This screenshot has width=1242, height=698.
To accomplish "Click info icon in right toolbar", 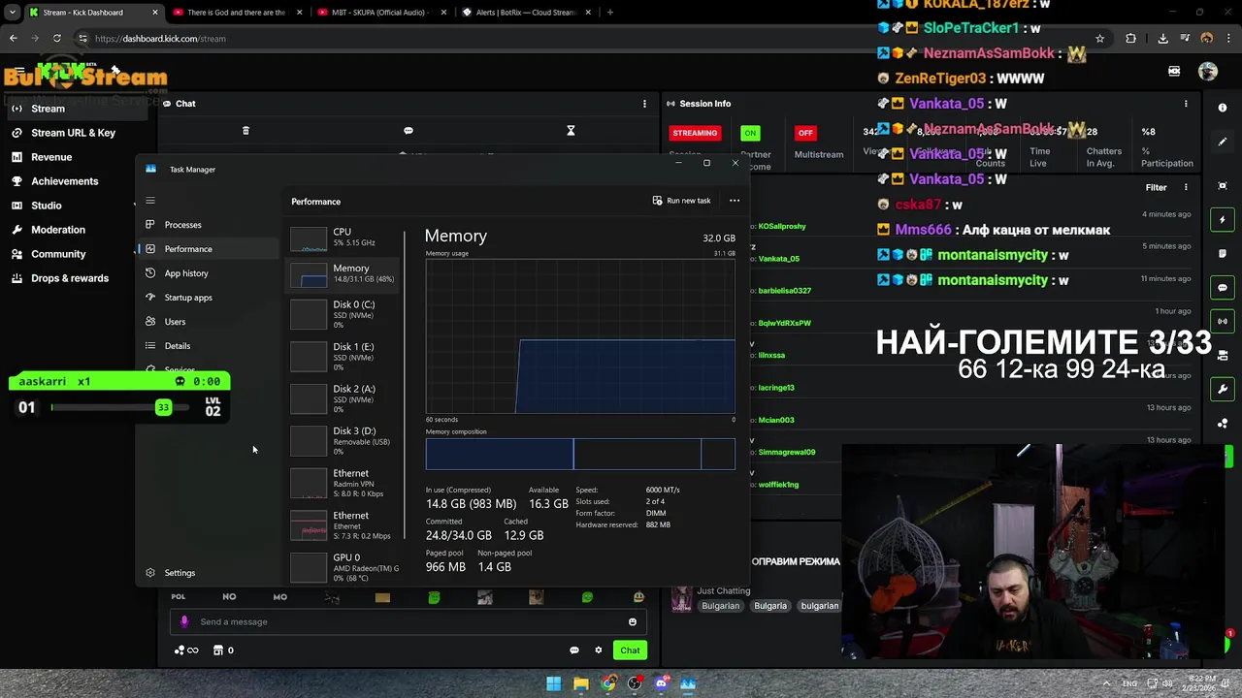I will (x=1223, y=109).
